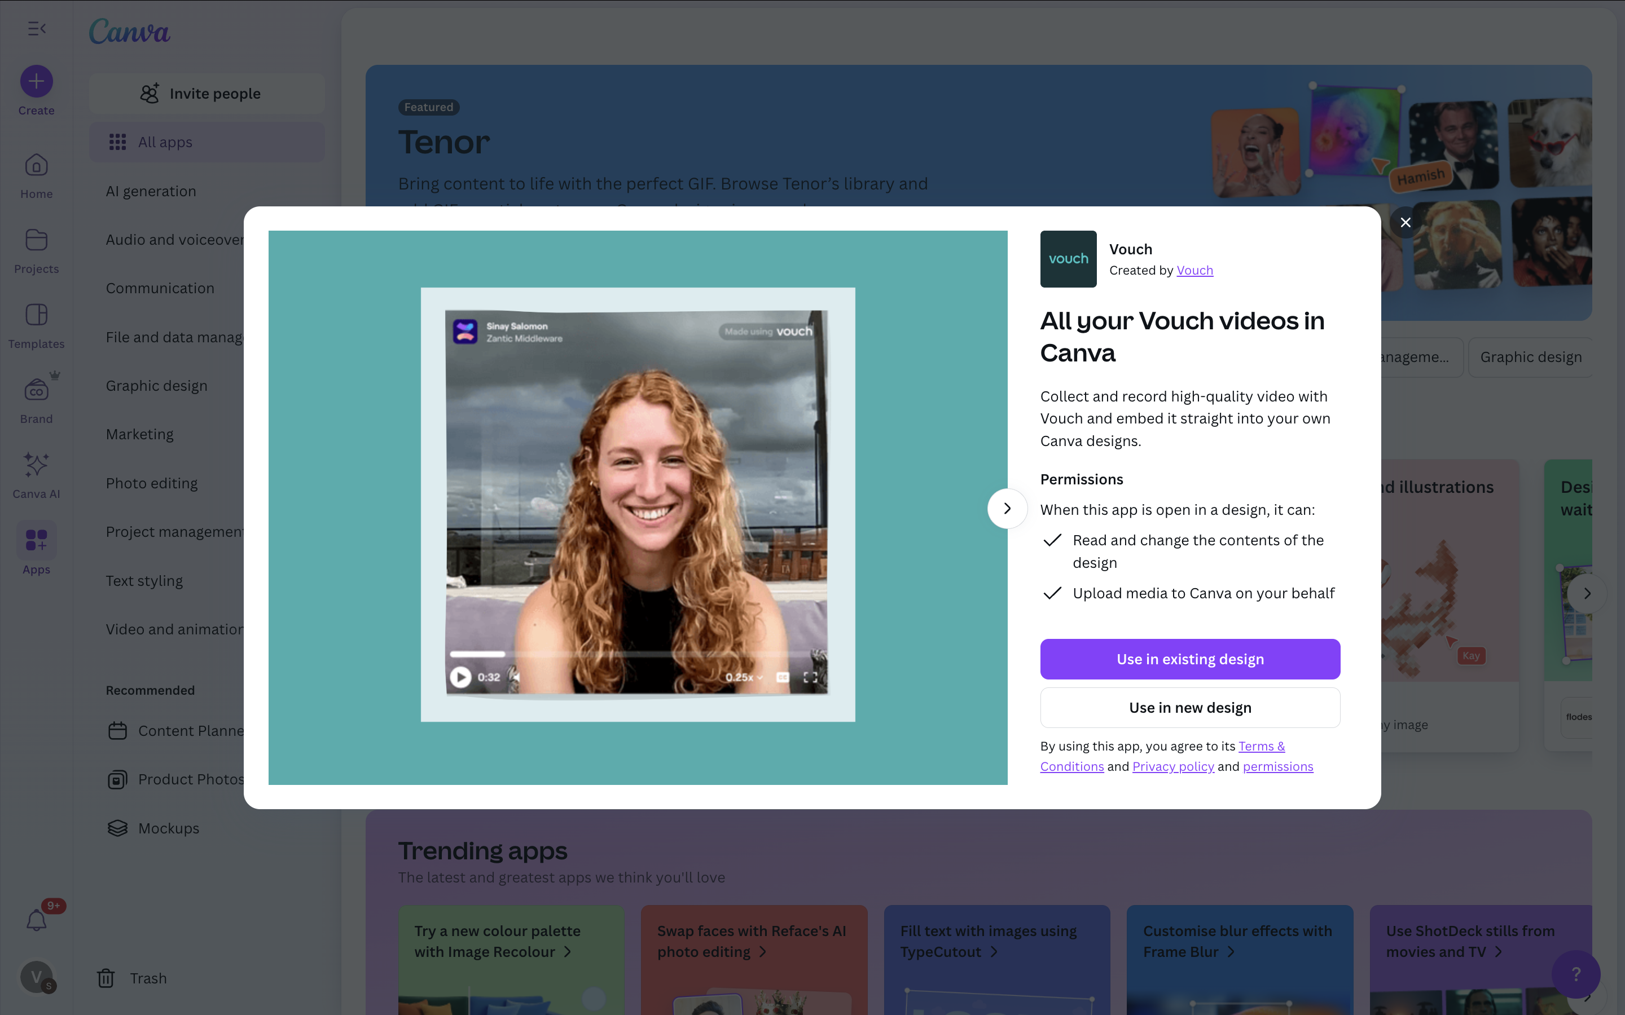Open Brand kit icon

(x=36, y=389)
